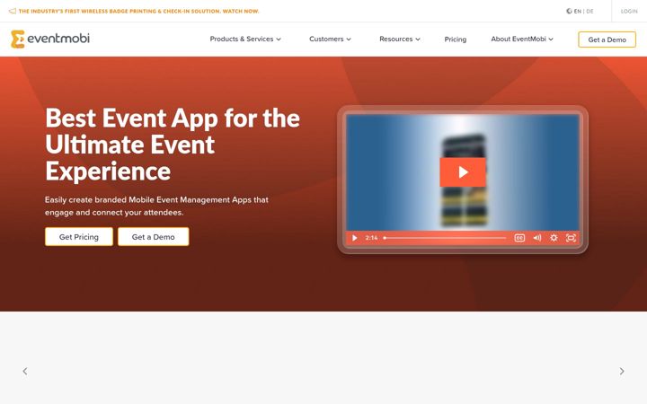Click the globe language icon
The width and height of the screenshot is (647, 404).
pos(569,11)
